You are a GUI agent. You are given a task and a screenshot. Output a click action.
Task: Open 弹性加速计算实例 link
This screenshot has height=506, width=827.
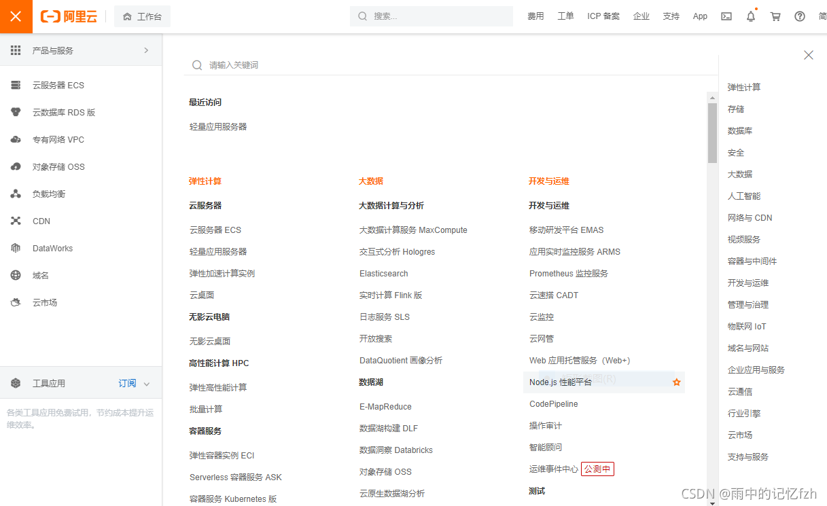pyautogui.click(x=222, y=273)
